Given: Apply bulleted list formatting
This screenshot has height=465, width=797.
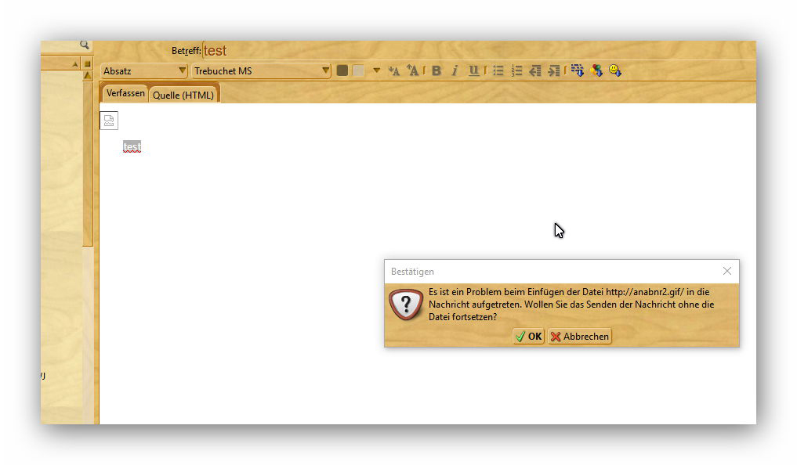Looking at the screenshot, I should click(498, 71).
